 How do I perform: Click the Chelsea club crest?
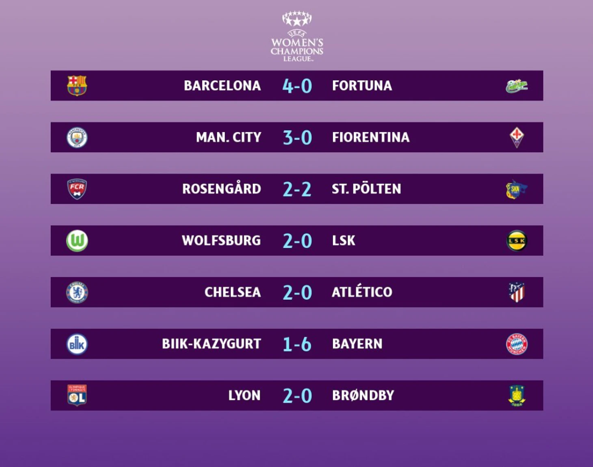[77, 292]
